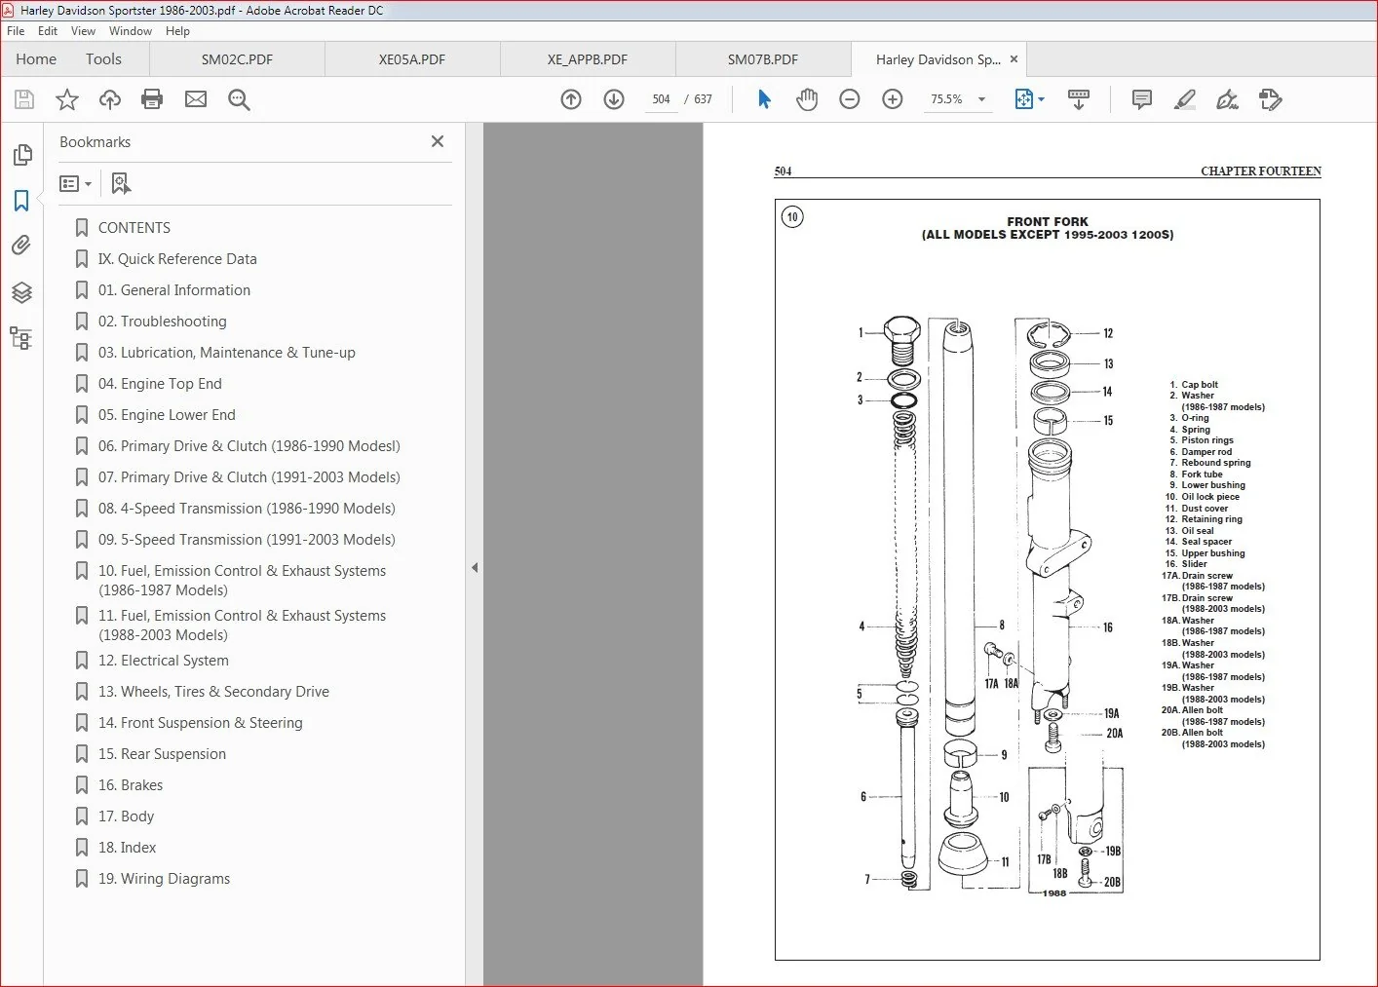Go to 05. Engine Lower End

[167, 415]
